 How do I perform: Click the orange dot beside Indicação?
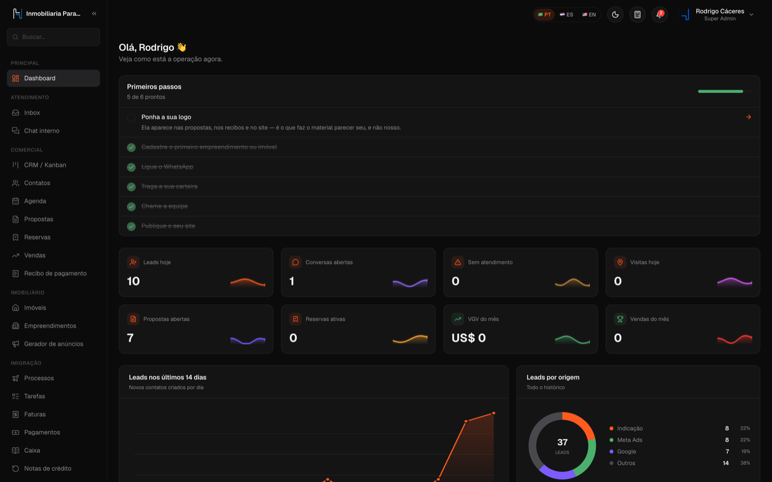pos(611,429)
